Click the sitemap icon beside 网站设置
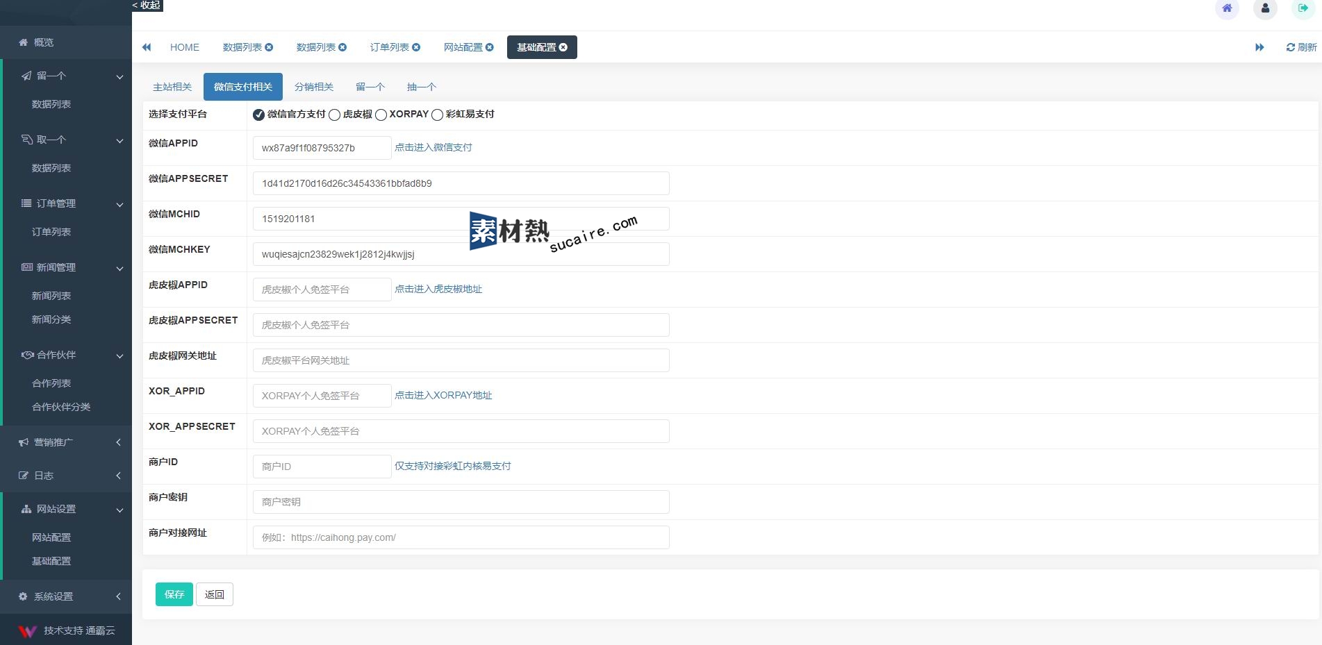The height and width of the screenshot is (645, 1322). (26, 509)
